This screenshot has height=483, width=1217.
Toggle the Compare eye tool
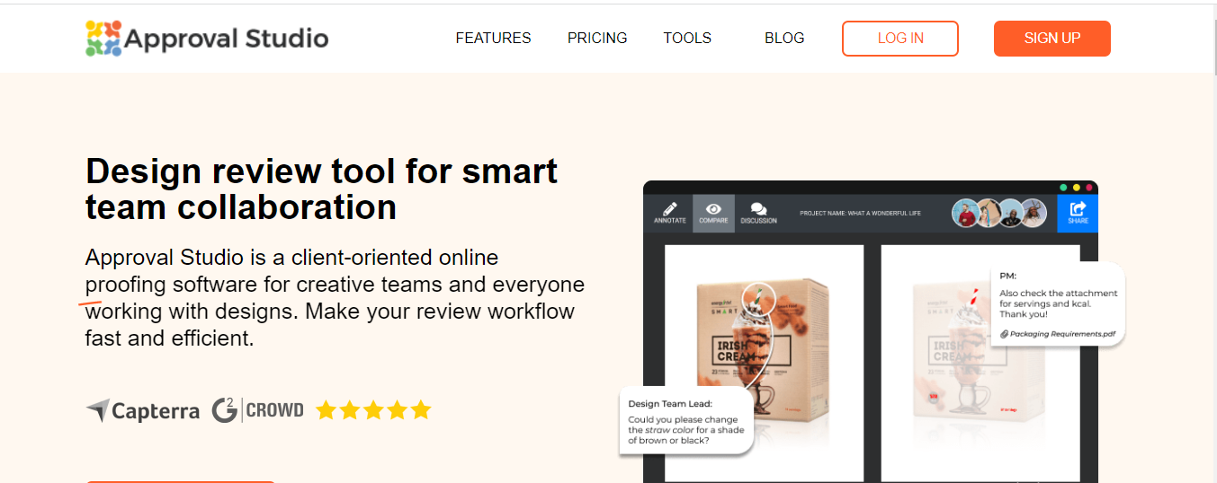[713, 213]
